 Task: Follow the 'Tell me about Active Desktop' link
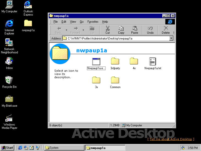click(x=171, y=139)
